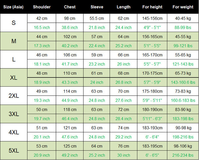
Task: Click the "30 inch" length value
Action: [123, 155]
